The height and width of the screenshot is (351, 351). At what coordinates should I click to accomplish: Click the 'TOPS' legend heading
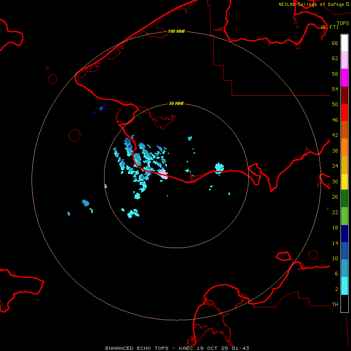coord(343,23)
